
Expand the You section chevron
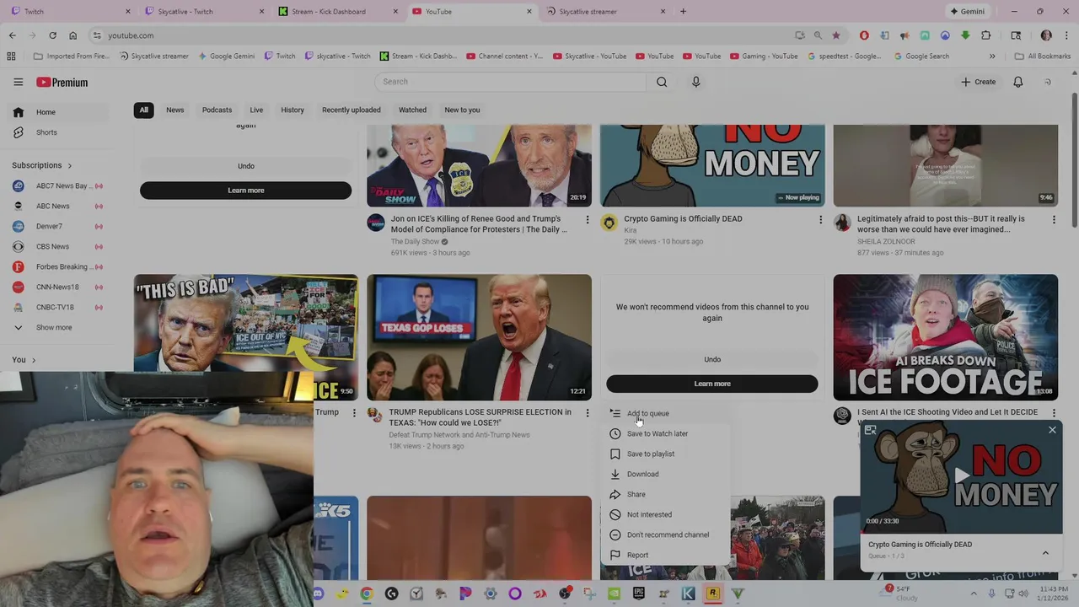coord(33,360)
